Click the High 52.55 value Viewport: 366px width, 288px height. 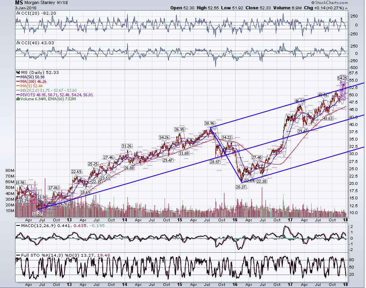coord(208,8)
